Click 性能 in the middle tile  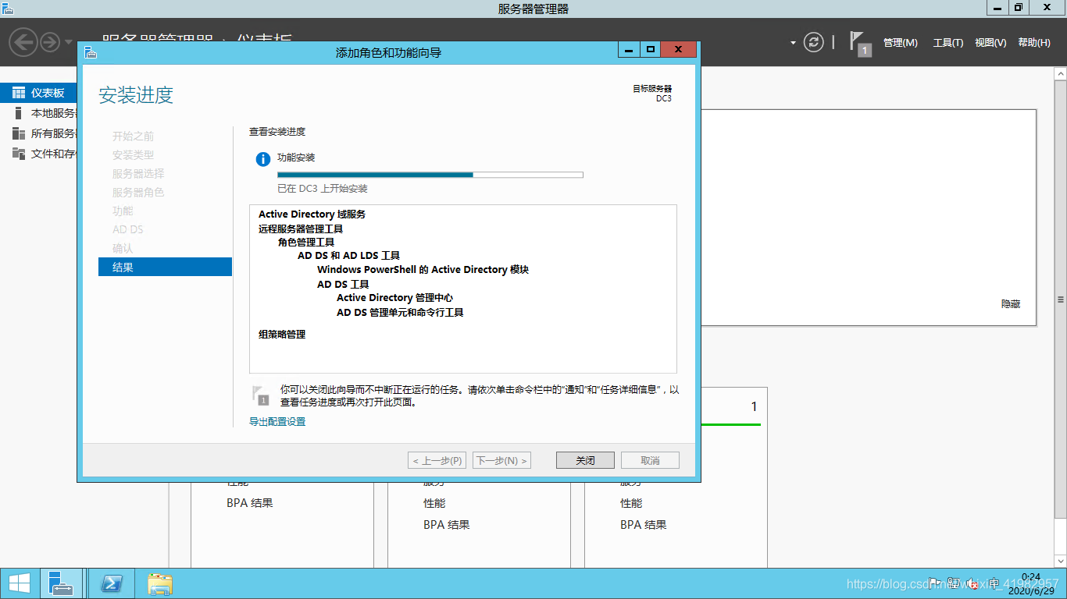[434, 503]
